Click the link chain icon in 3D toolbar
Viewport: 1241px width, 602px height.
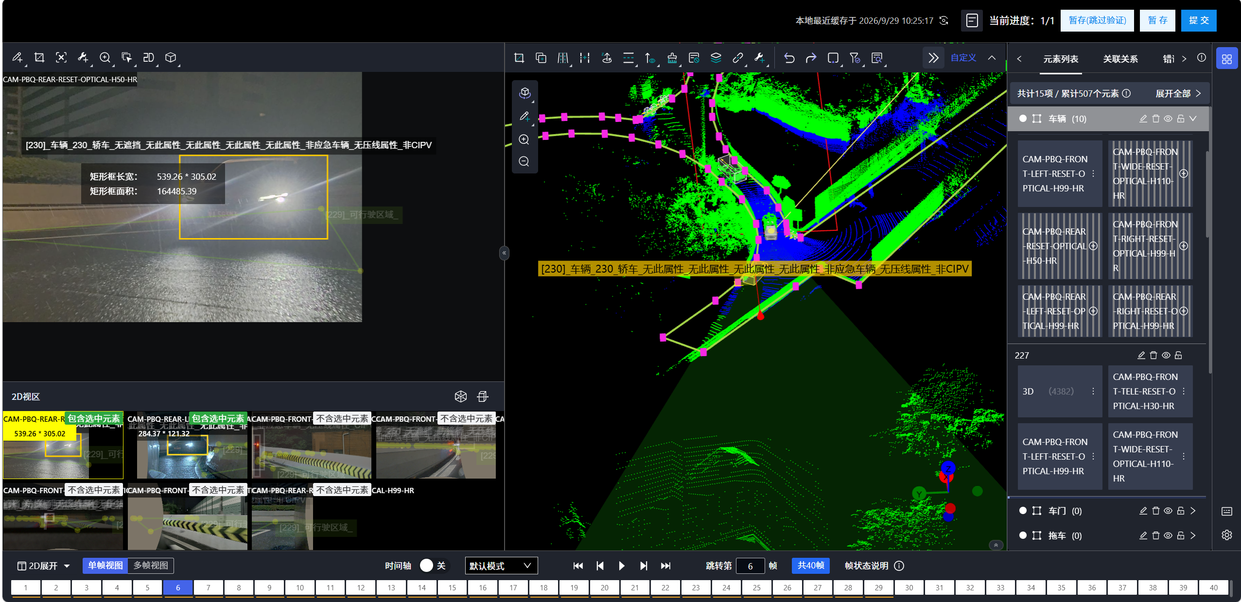pyautogui.click(x=737, y=58)
